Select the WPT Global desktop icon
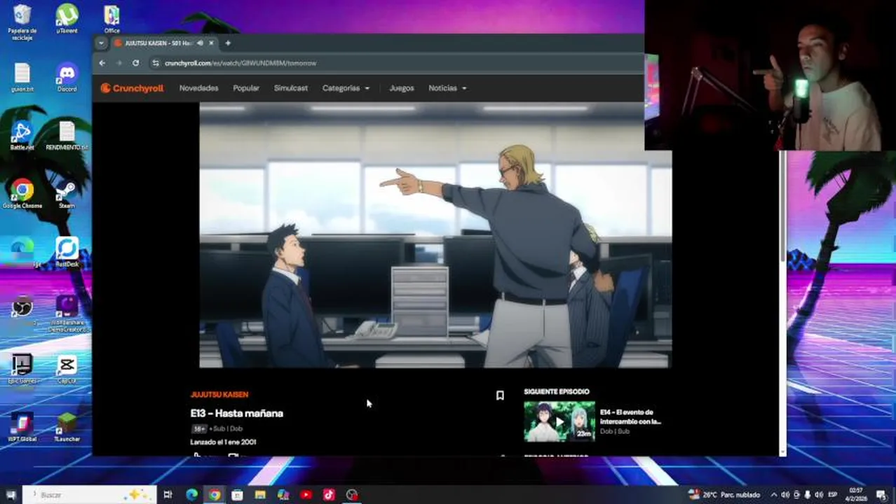 click(x=22, y=427)
